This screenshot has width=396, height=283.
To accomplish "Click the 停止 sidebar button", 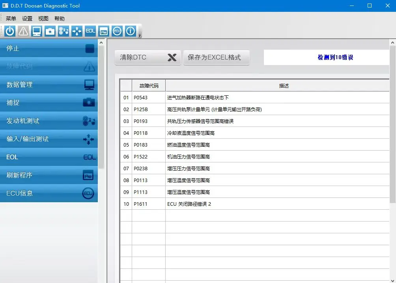I will click(49, 48).
